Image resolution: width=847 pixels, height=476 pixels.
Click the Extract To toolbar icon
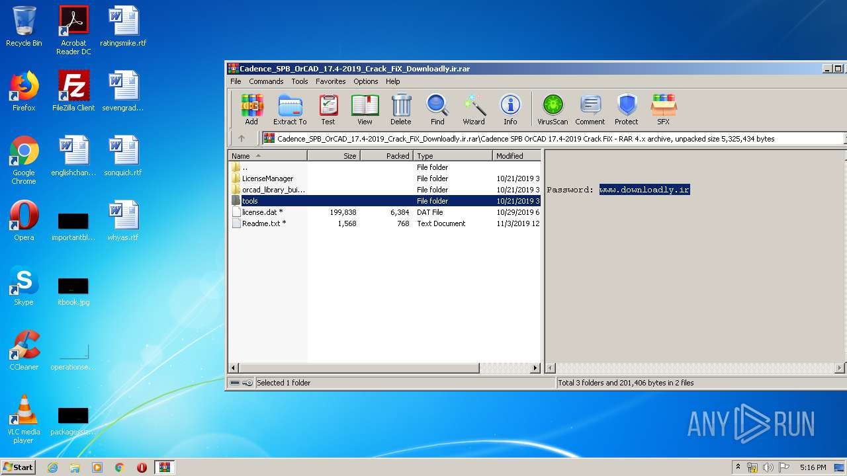coord(290,109)
